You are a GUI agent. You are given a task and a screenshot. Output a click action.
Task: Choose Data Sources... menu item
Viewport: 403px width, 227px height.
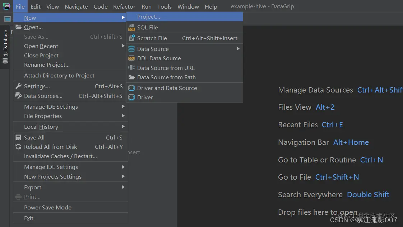(x=70, y=96)
